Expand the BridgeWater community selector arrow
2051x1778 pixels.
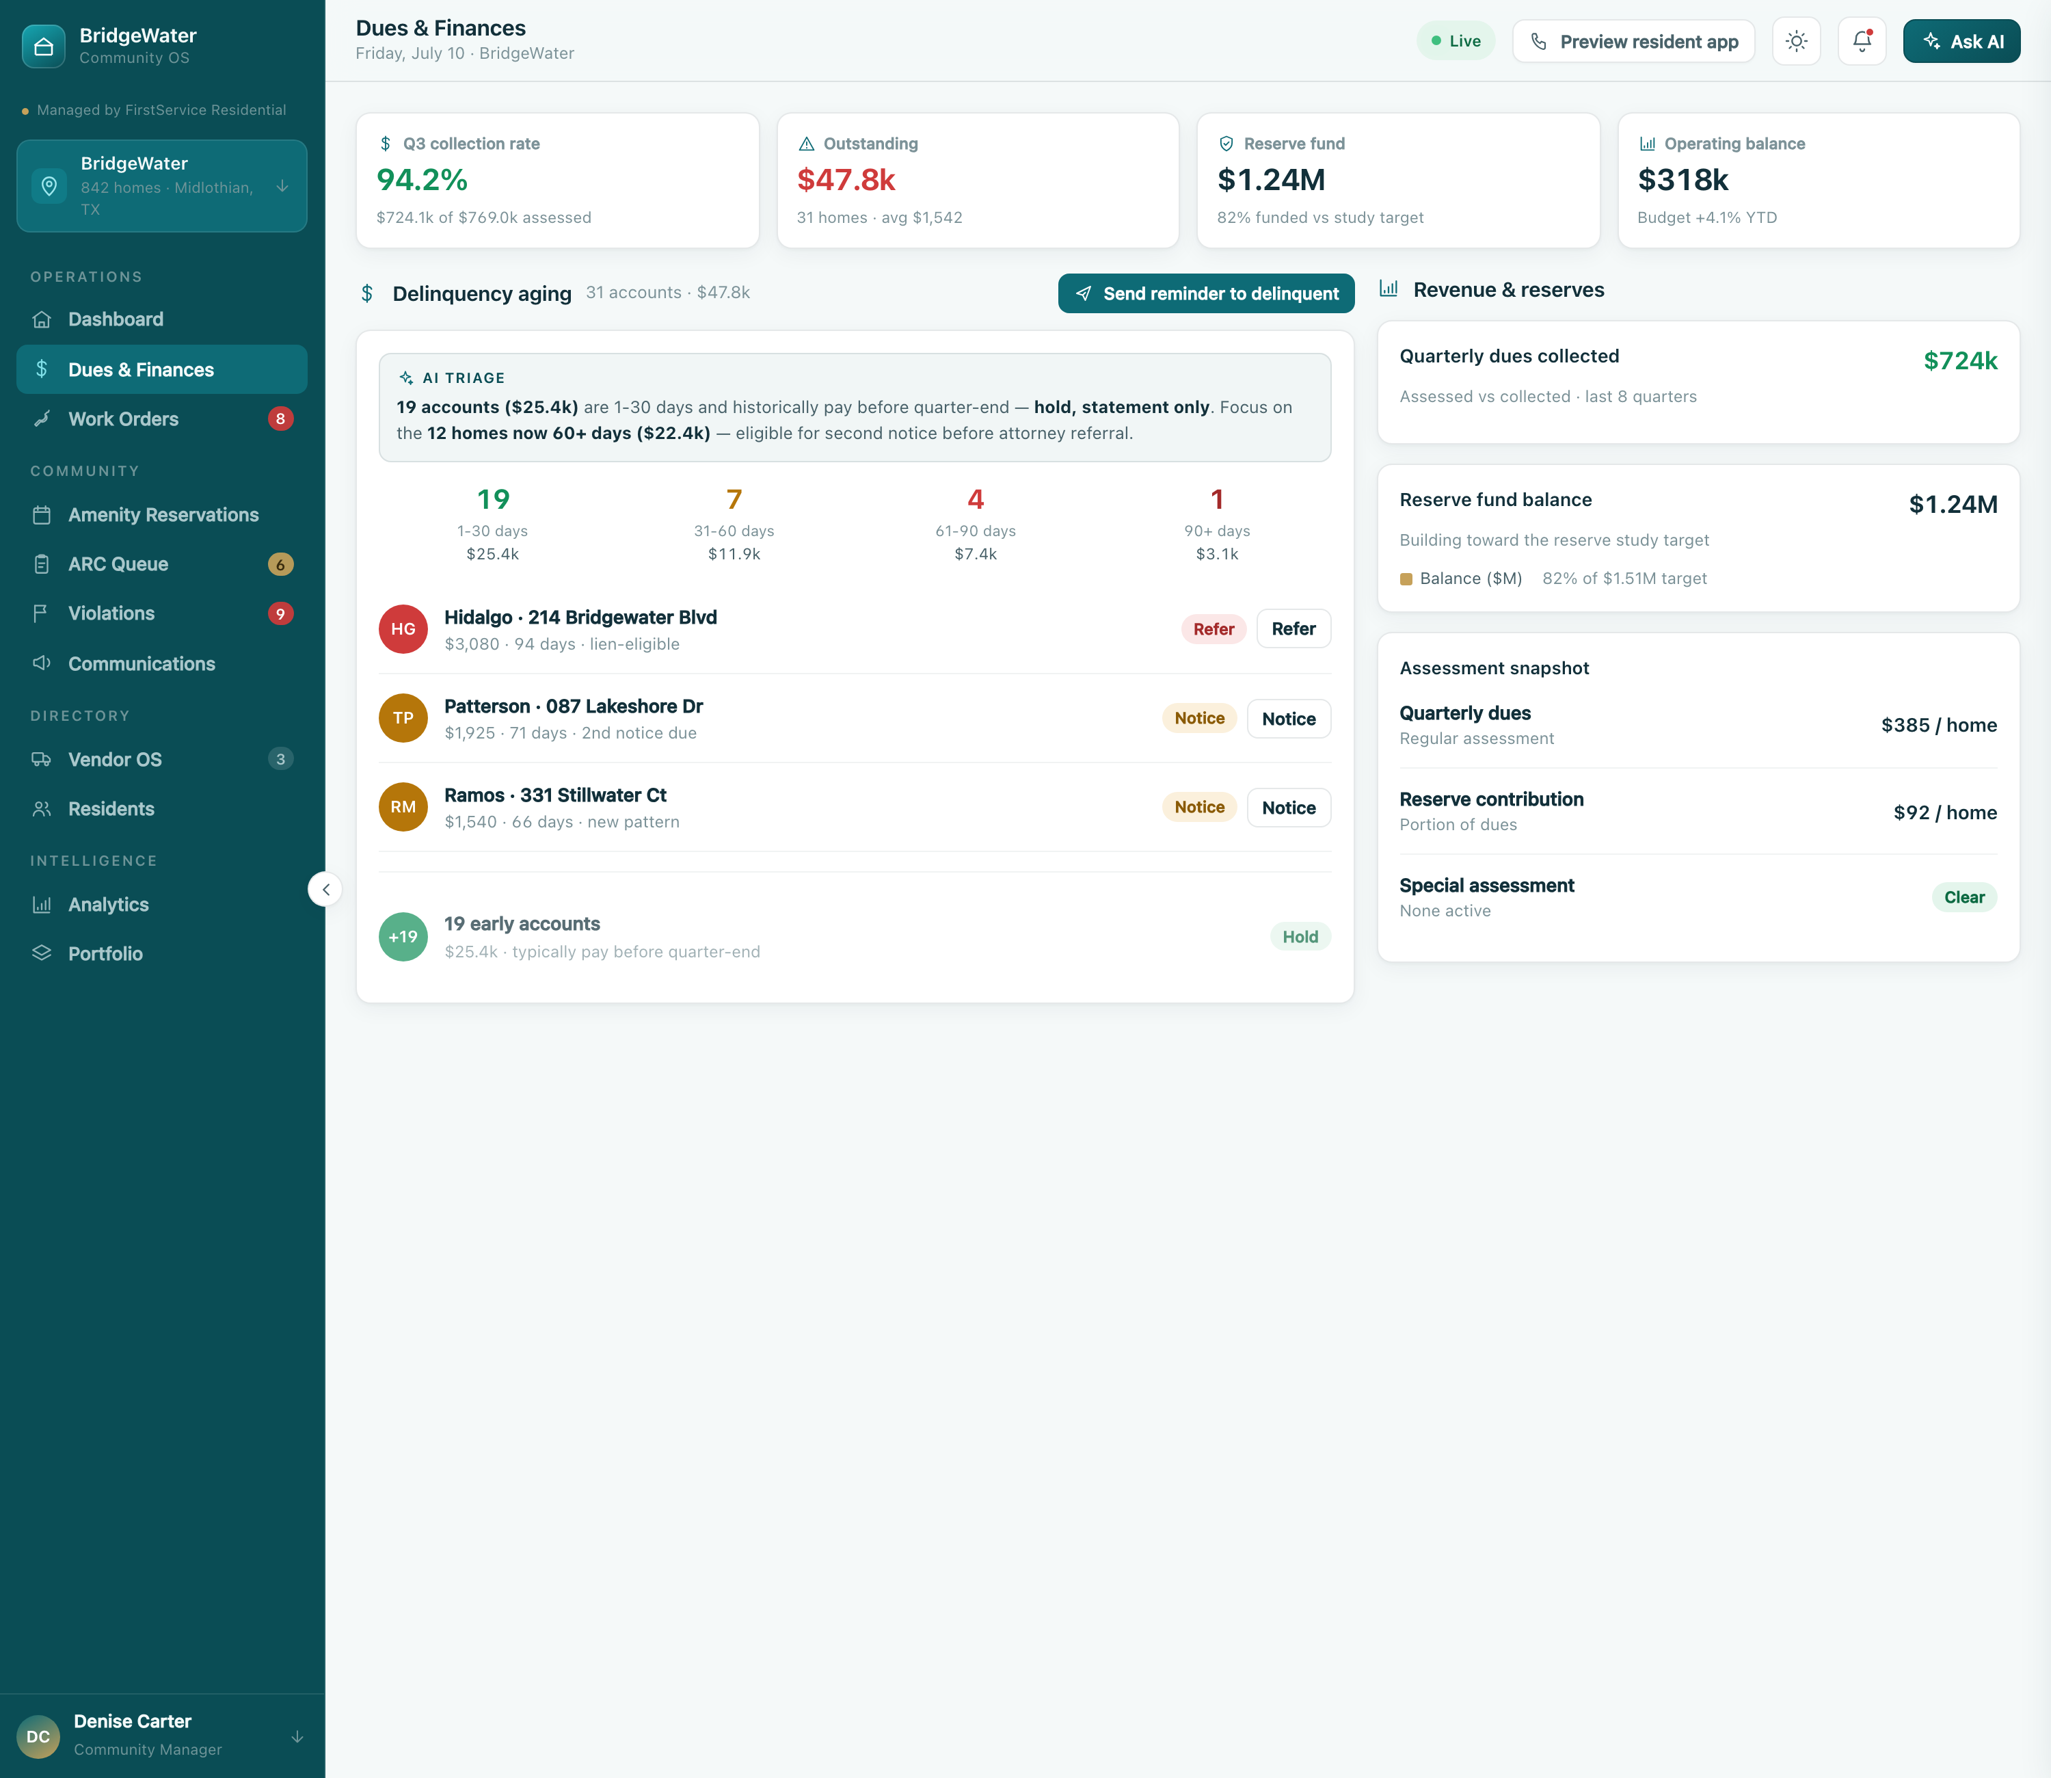(x=282, y=187)
